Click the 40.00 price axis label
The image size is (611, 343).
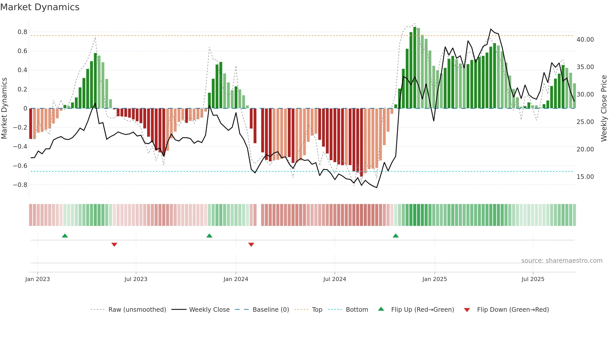585,40
